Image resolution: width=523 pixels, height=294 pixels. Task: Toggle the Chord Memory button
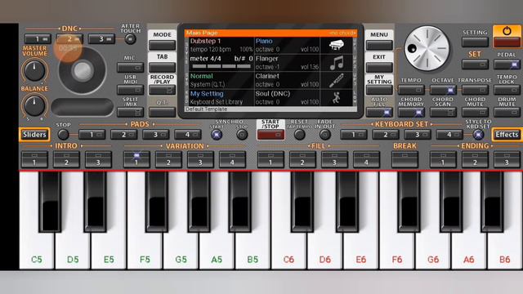[411, 112]
